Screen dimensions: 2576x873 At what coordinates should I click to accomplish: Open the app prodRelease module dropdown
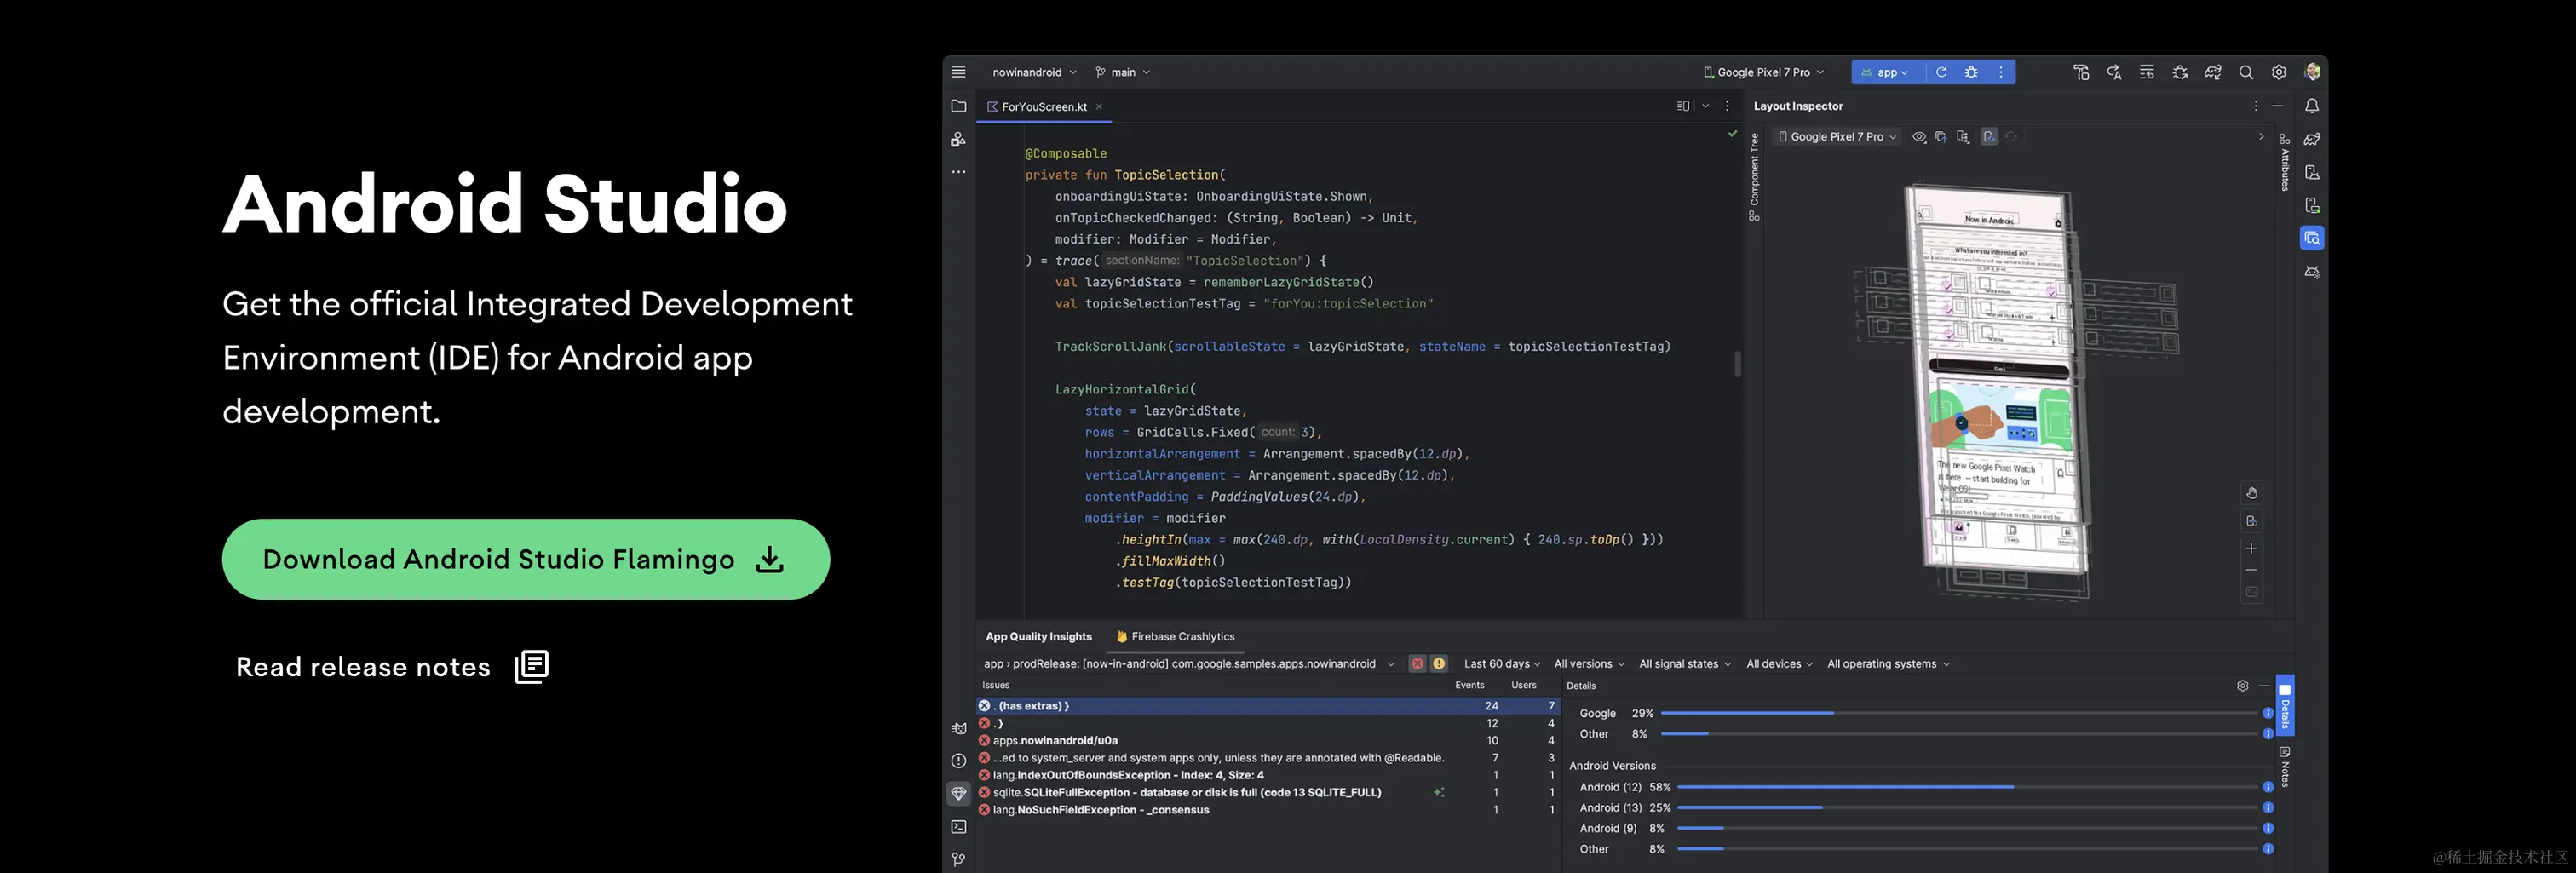point(1188,664)
